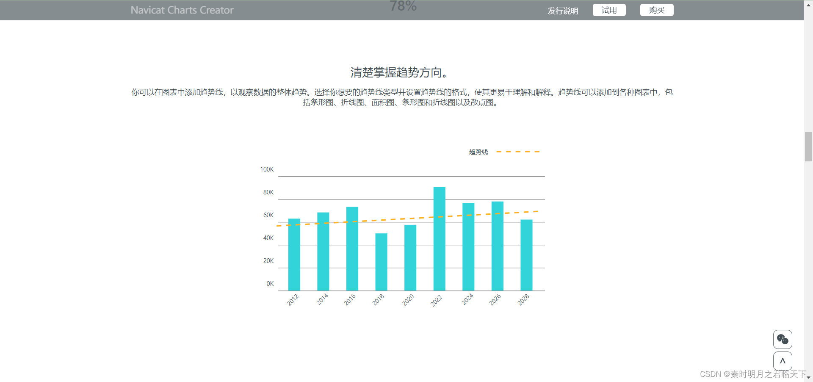Viewport: 813px width, 382px height.
Task: Click the 2012 x-axis label
Action: click(293, 300)
